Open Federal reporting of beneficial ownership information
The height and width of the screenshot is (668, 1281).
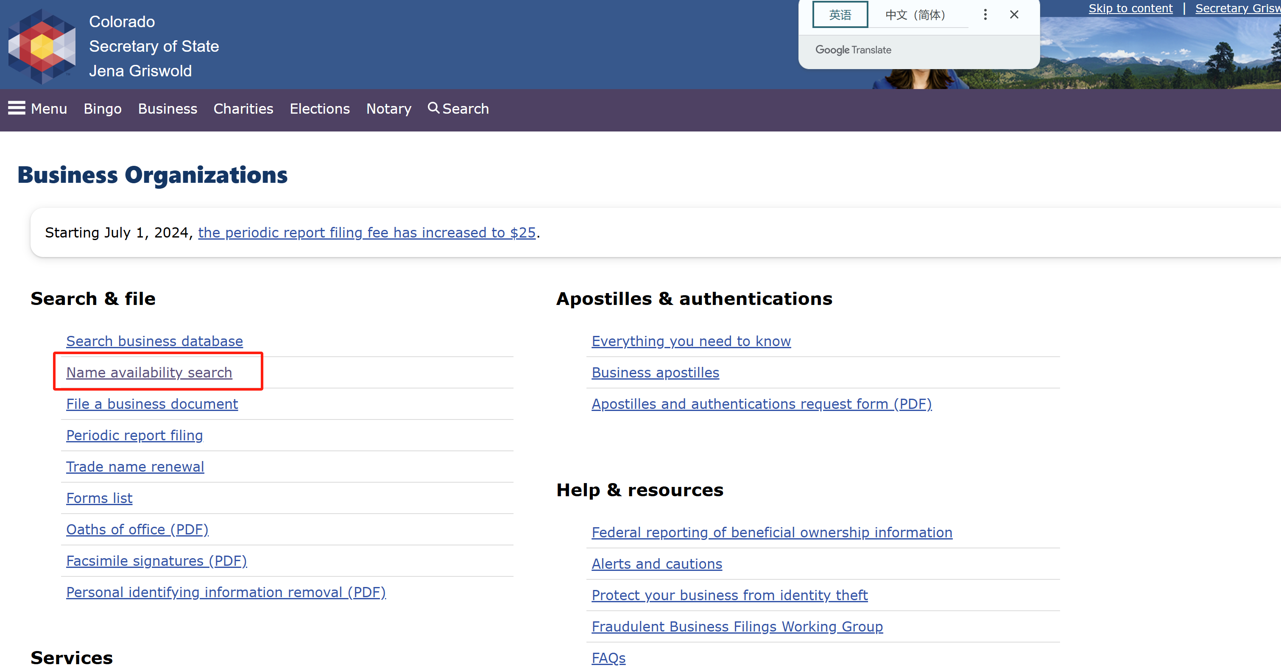772,532
